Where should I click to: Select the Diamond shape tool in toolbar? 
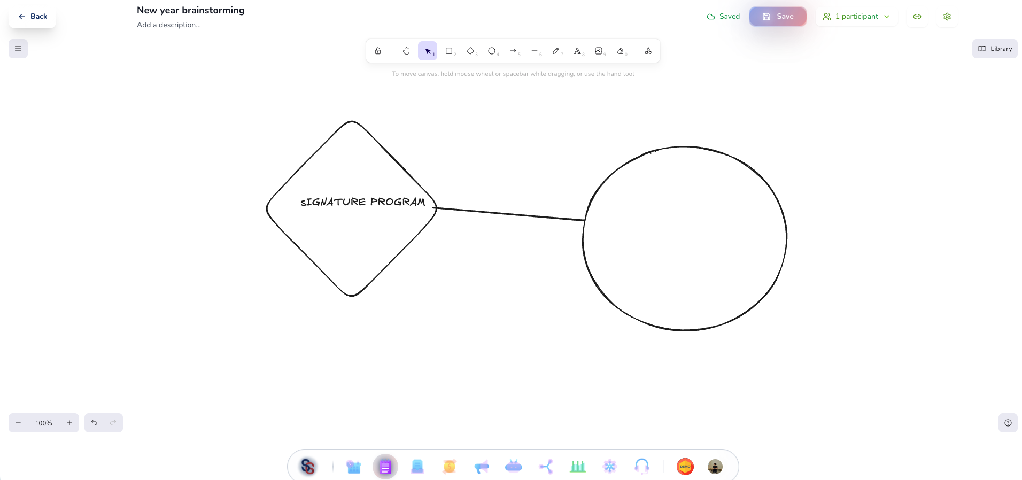click(470, 51)
